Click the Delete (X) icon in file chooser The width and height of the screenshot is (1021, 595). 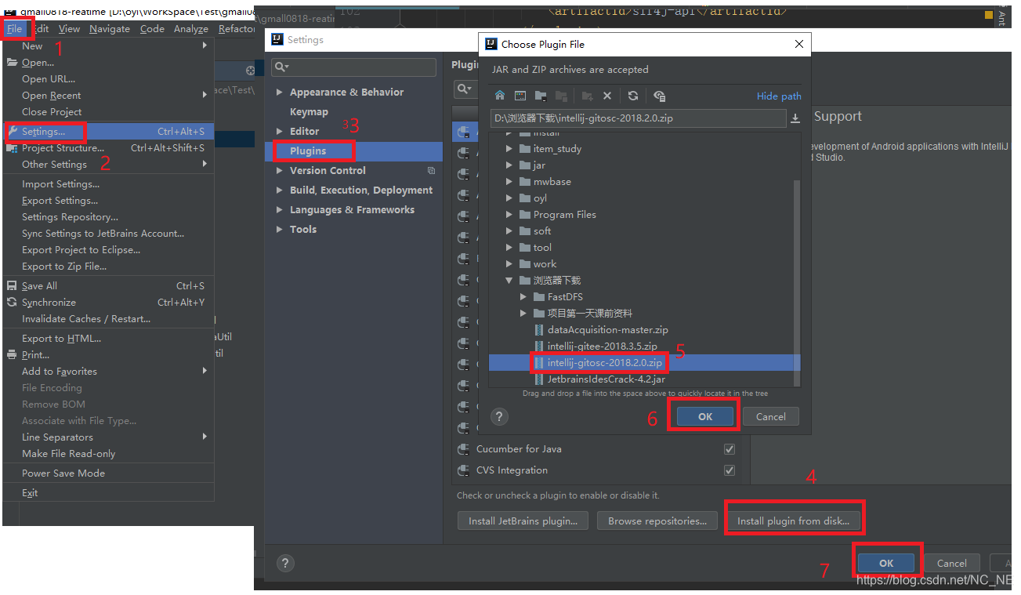pos(607,96)
